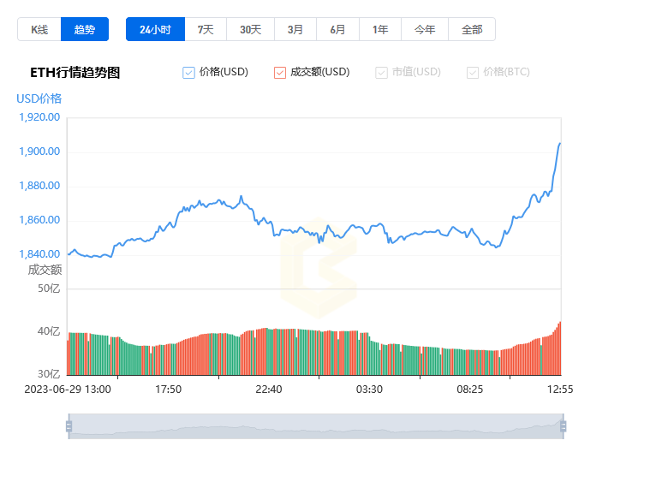Select the 24小时 time range
The image size is (668, 482).
(156, 29)
